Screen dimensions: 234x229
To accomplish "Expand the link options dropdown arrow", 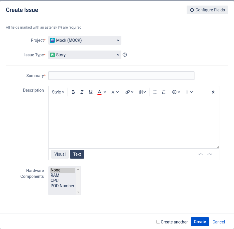I will tap(132, 92).
